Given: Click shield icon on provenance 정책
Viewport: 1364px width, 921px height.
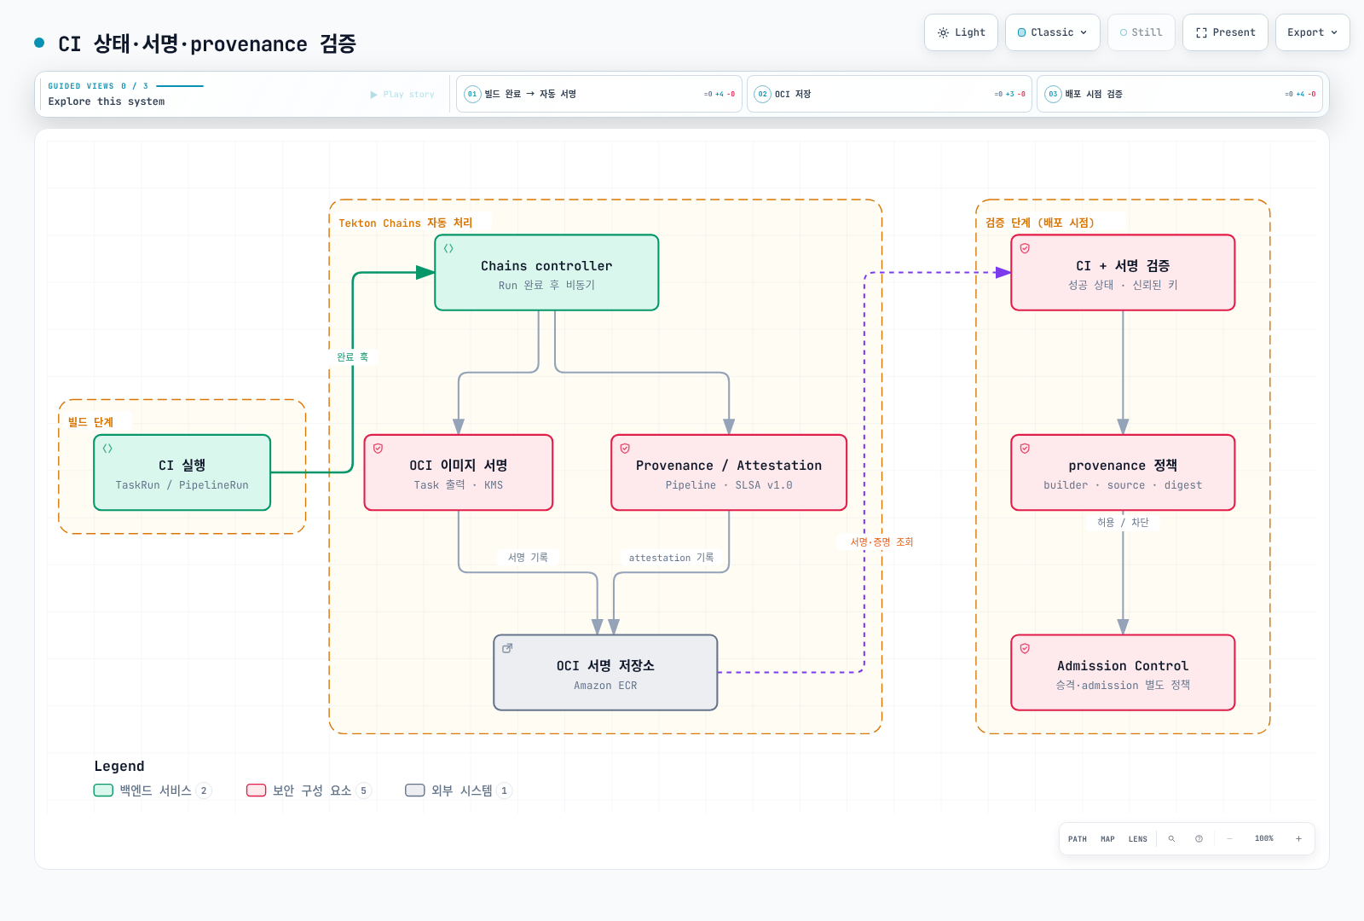Looking at the screenshot, I should [x=1025, y=449].
